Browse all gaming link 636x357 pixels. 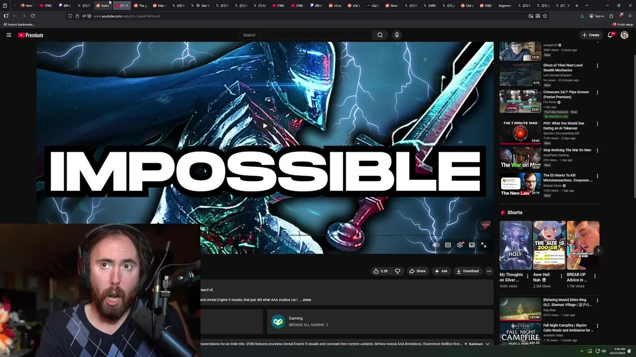click(309, 325)
